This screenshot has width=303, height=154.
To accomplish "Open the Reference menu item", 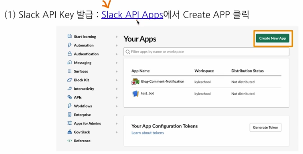I will coord(82,141).
